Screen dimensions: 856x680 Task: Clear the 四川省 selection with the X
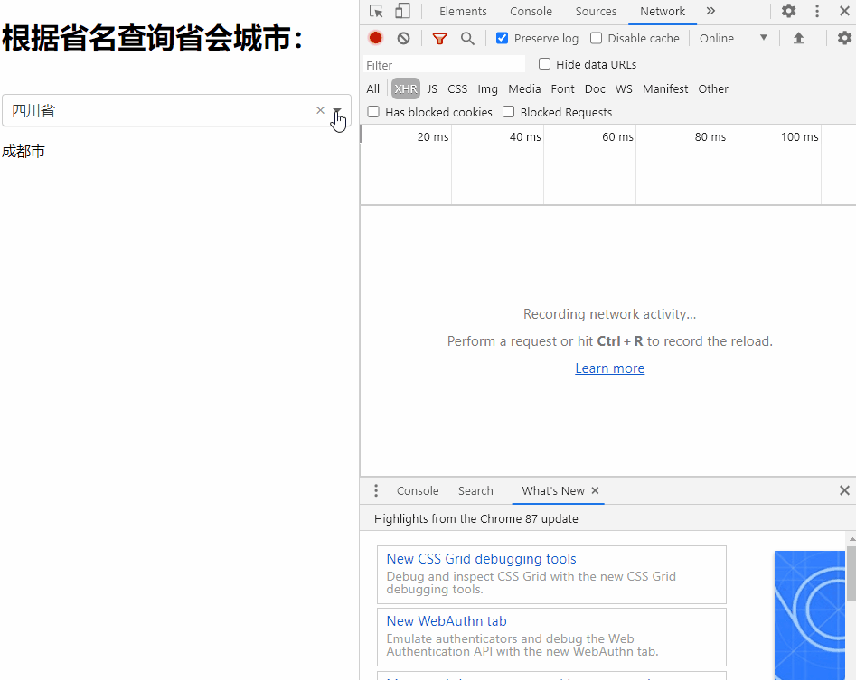tap(321, 110)
